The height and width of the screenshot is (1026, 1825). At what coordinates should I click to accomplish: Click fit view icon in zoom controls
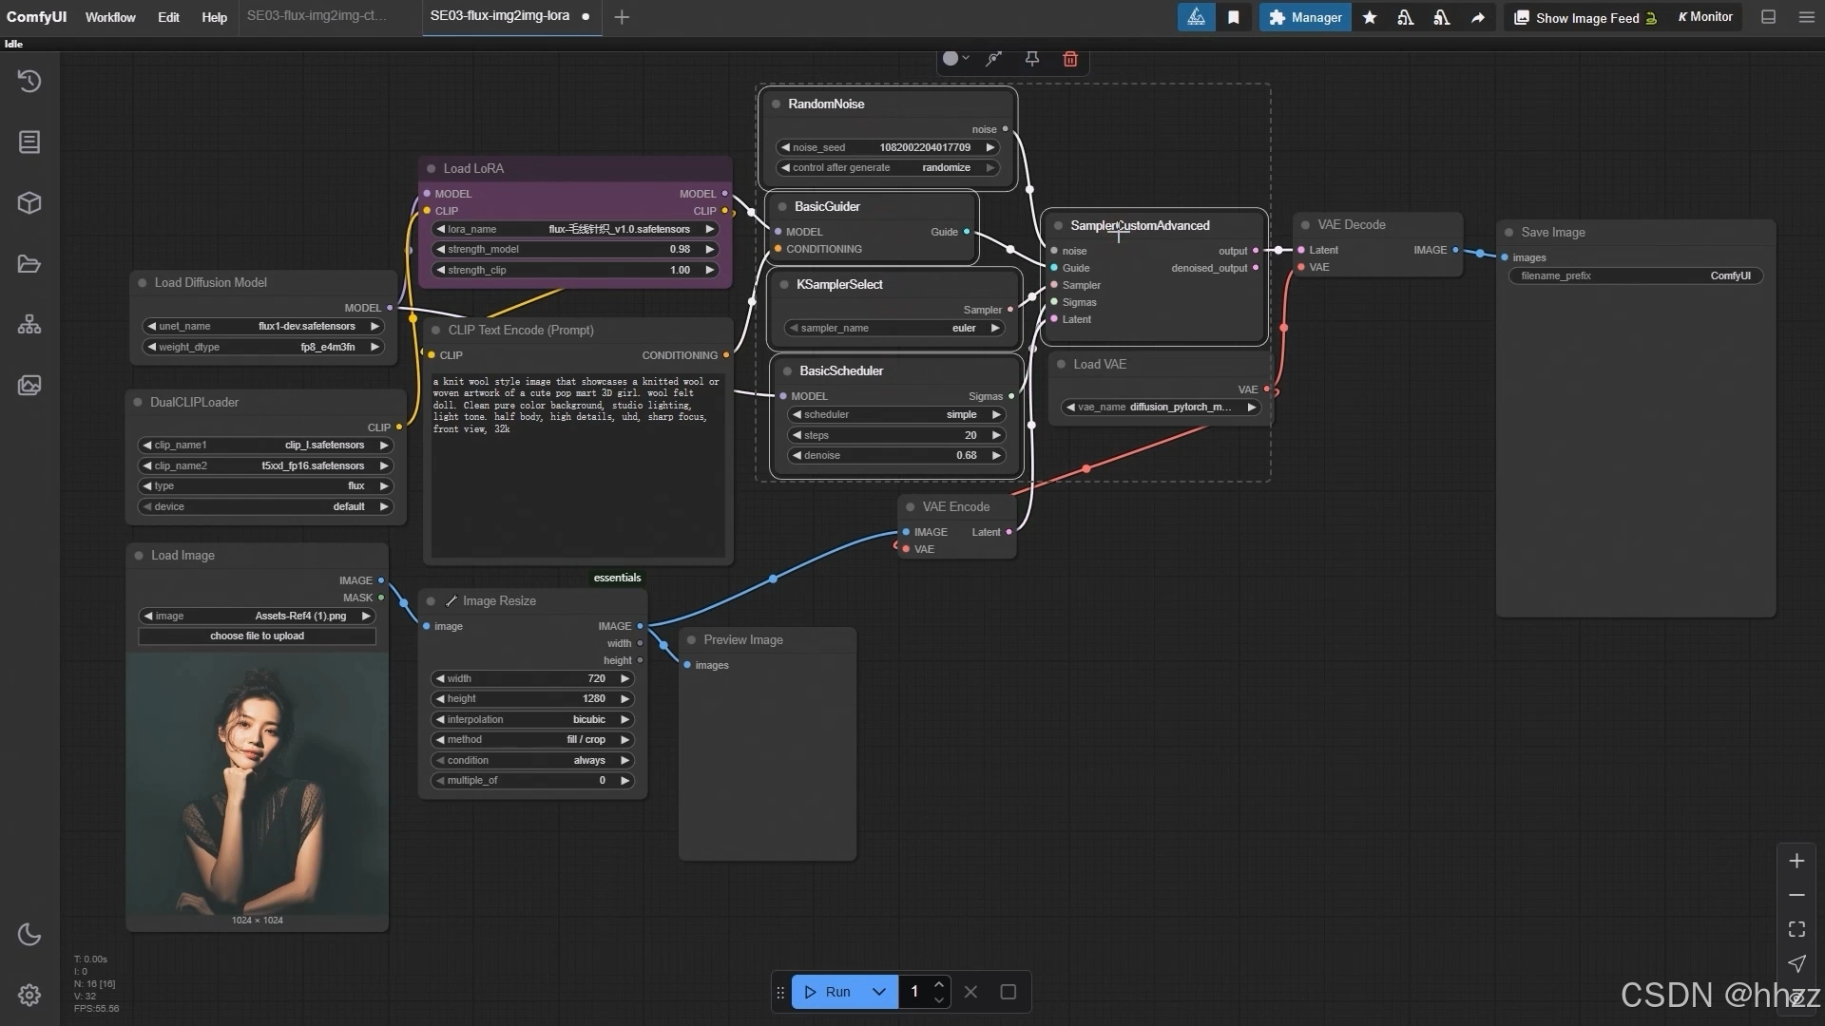click(x=1796, y=929)
